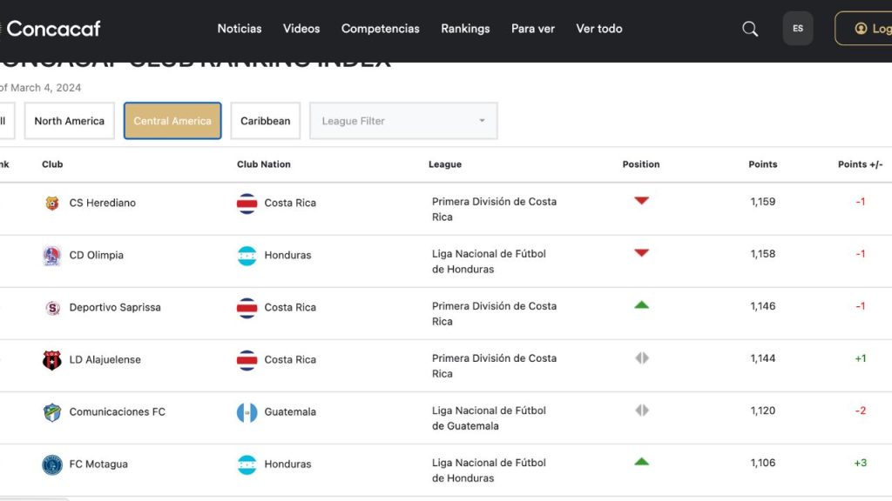Select the Central America filter
Image resolution: width=892 pixels, height=501 pixels.
point(172,120)
